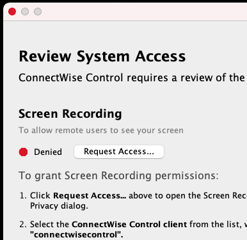Viewport: 247px width, 240px height.
Task: Click the bold ConnectWise Control client text
Action: [x=129, y=225]
